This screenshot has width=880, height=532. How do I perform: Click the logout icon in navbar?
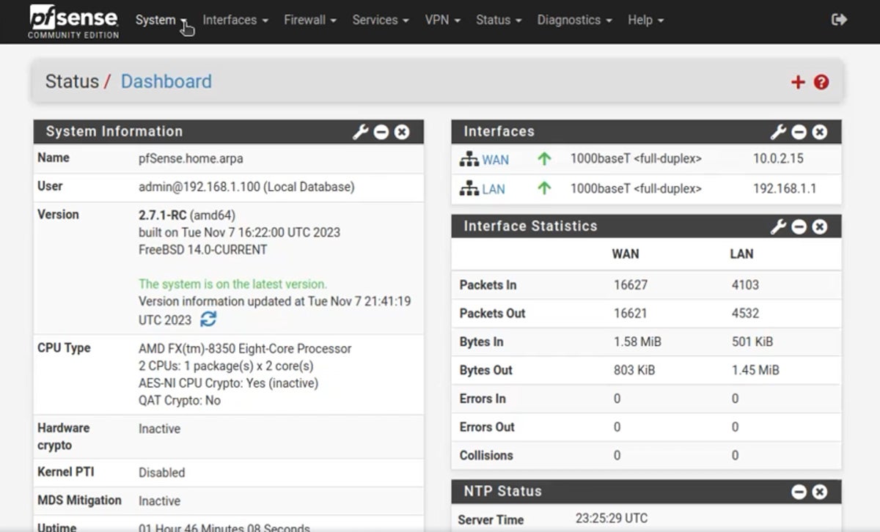click(x=840, y=20)
